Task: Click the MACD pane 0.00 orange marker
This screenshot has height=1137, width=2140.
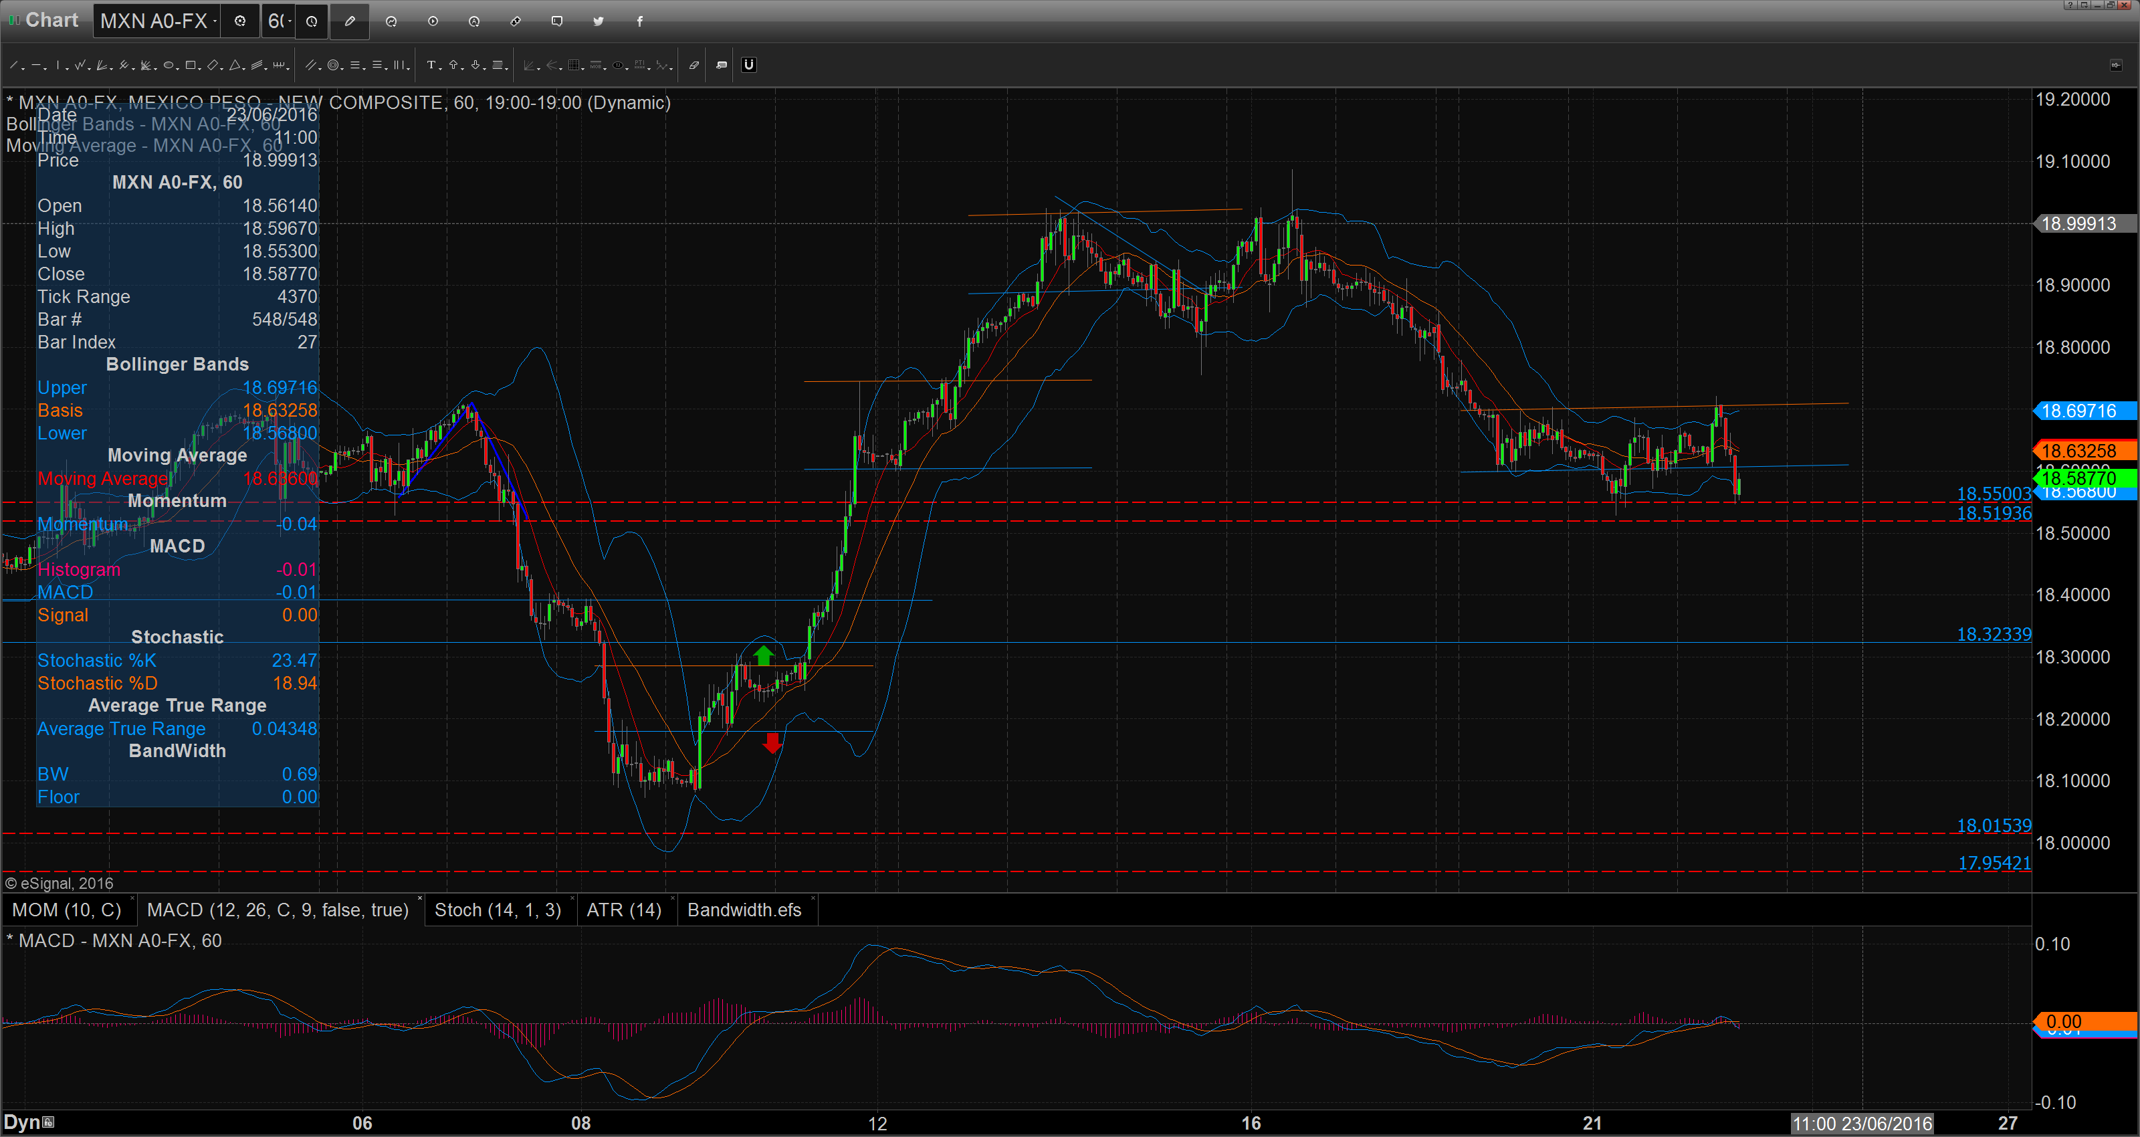Action: point(2084,1021)
